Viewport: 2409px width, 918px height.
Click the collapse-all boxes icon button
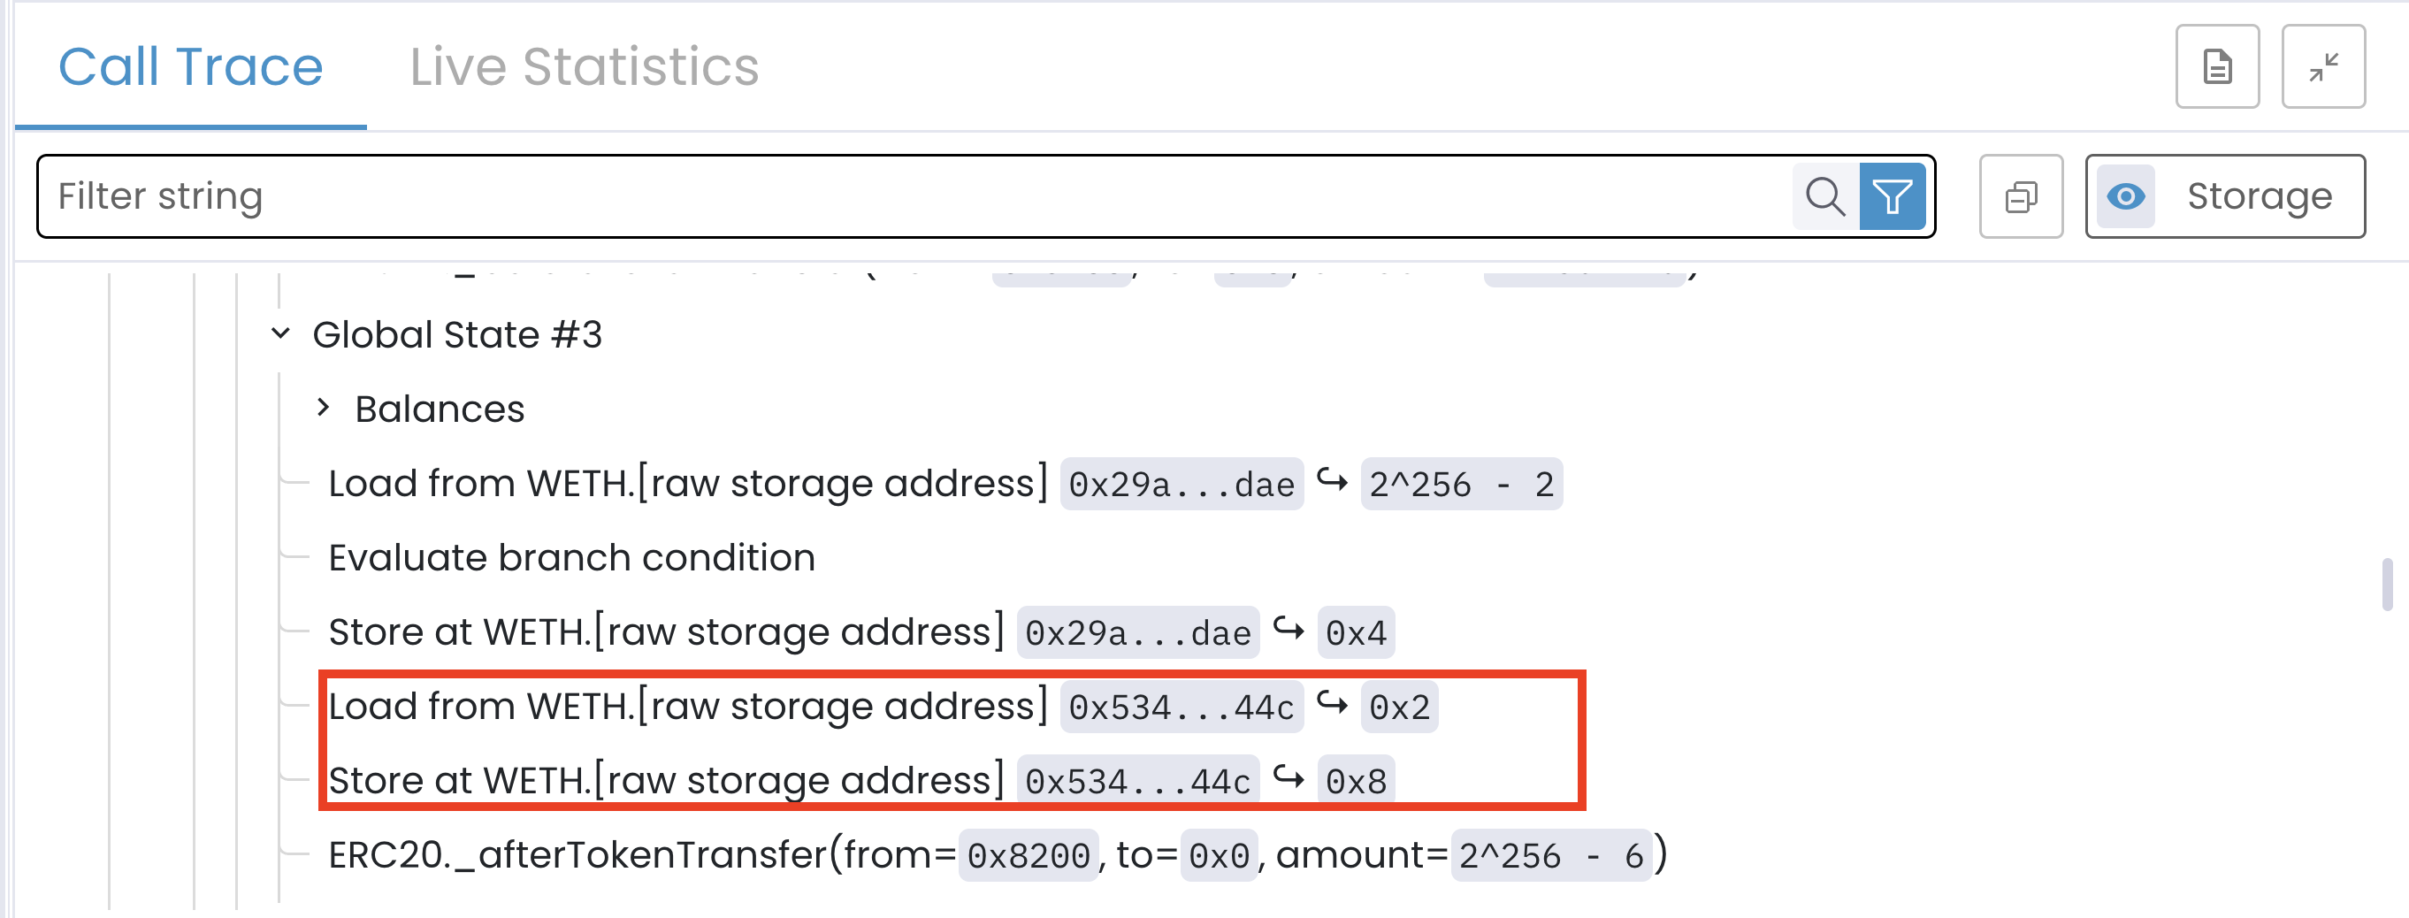(2021, 196)
